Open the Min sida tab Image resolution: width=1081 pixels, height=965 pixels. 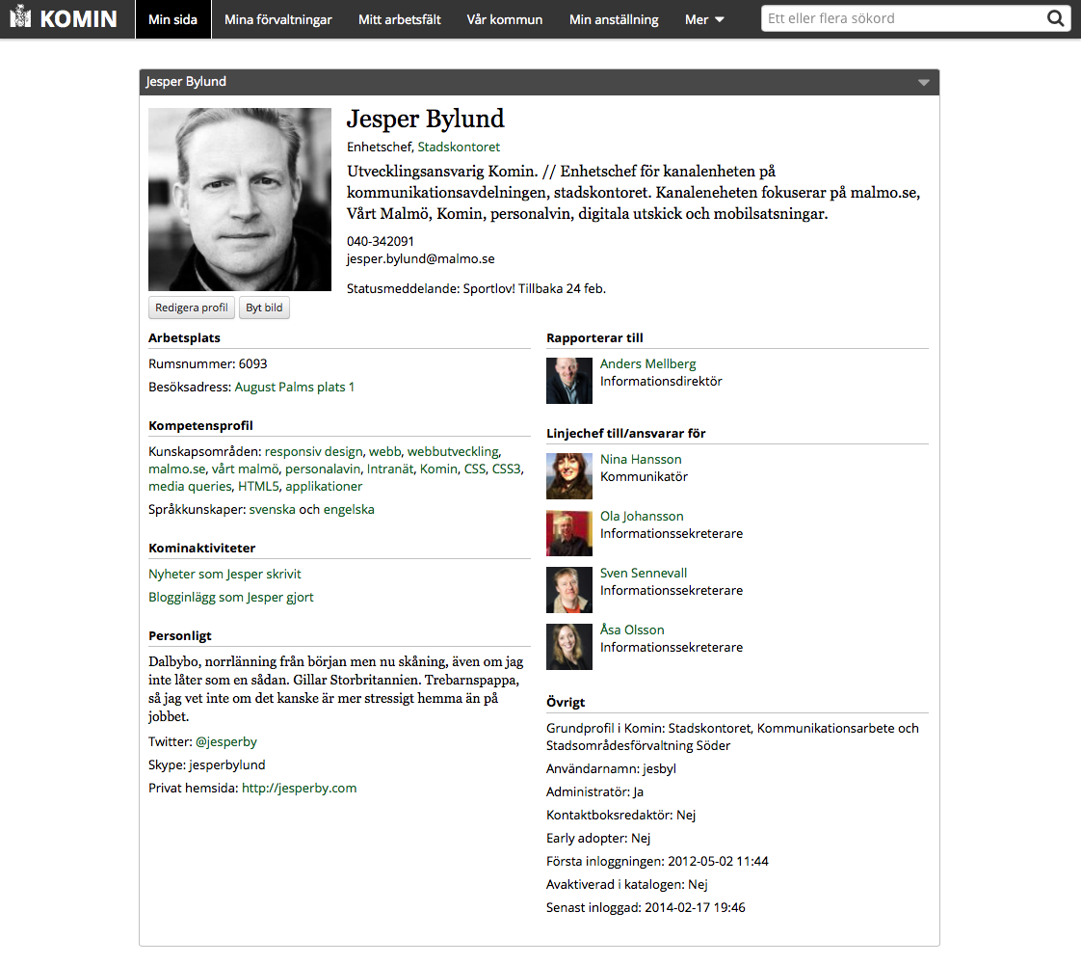click(x=173, y=19)
